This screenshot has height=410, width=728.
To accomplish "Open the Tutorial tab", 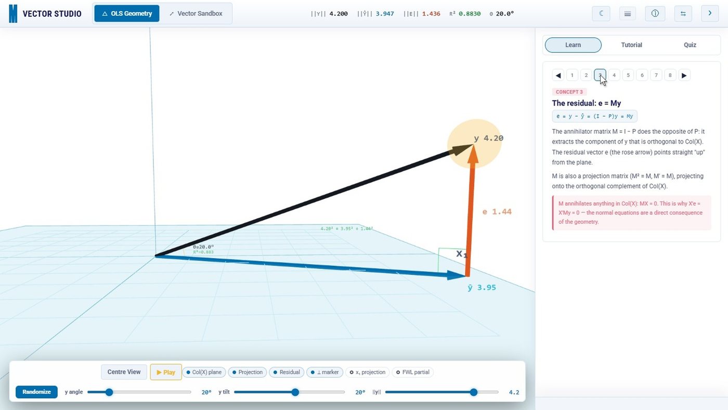I will click(632, 45).
